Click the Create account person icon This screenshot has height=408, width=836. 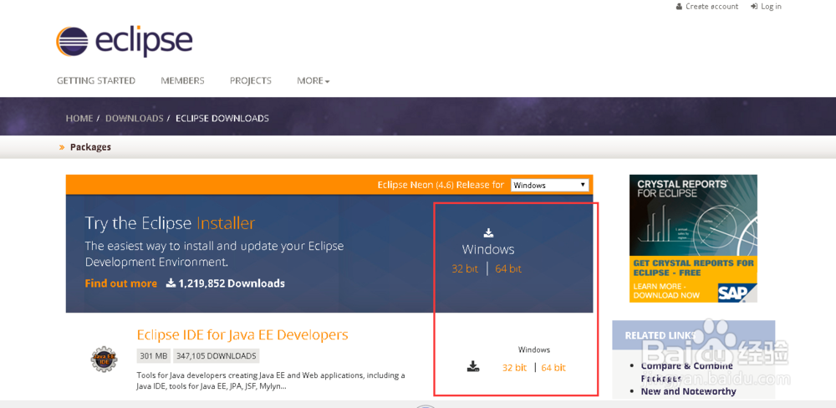tap(679, 7)
